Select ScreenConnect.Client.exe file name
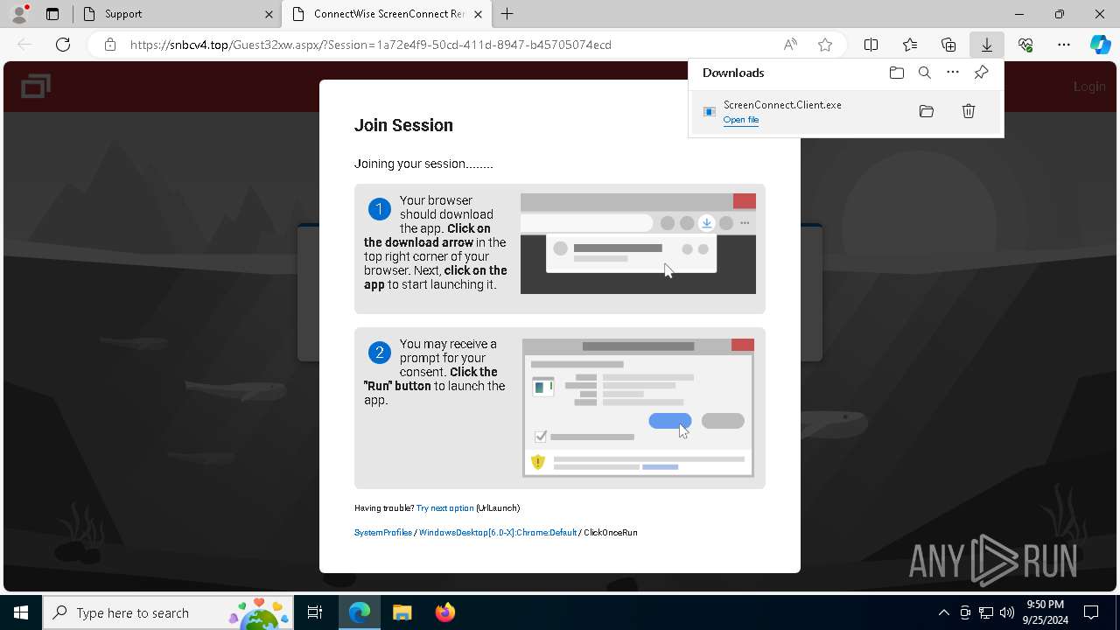Viewport: 1120px width, 630px height. tap(782, 105)
